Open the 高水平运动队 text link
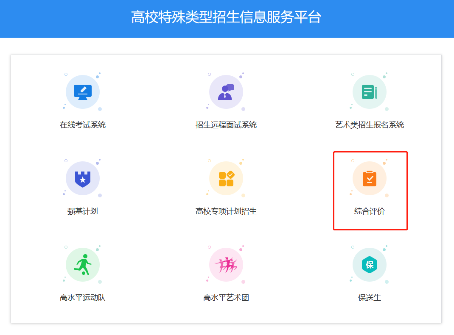Screen dimensions: 454x335 82,298
